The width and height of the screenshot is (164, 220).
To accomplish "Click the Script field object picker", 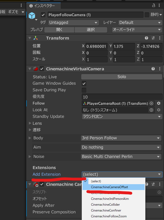I will tap(159, 192).
